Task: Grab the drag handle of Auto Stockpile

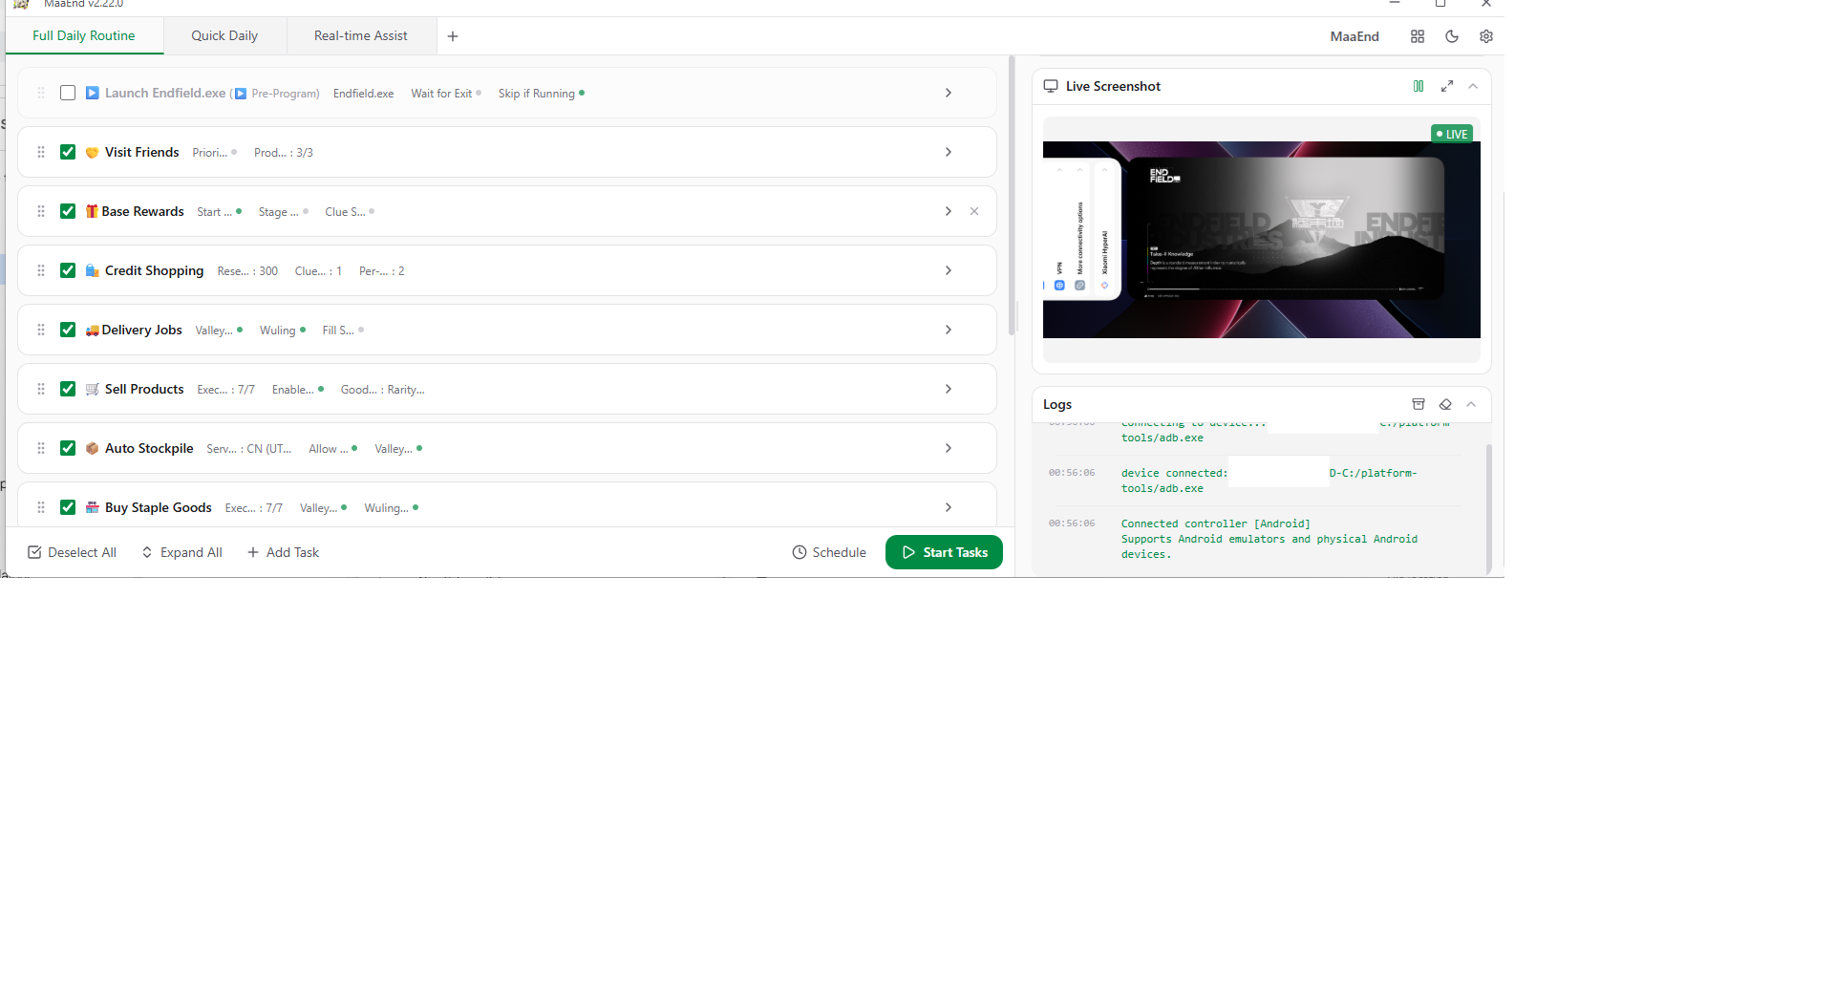Action: (x=41, y=448)
